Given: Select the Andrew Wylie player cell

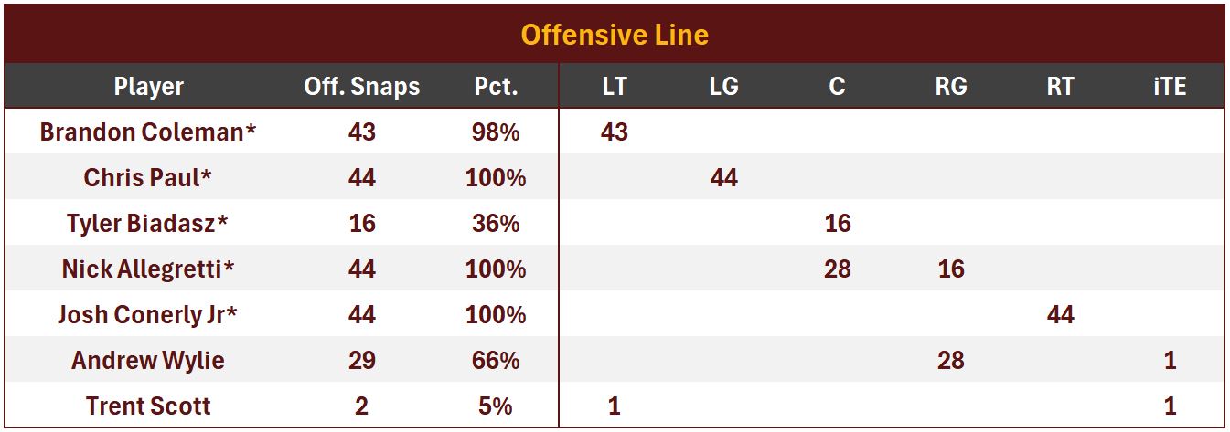Looking at the screenshot, I should pos(148,360).
